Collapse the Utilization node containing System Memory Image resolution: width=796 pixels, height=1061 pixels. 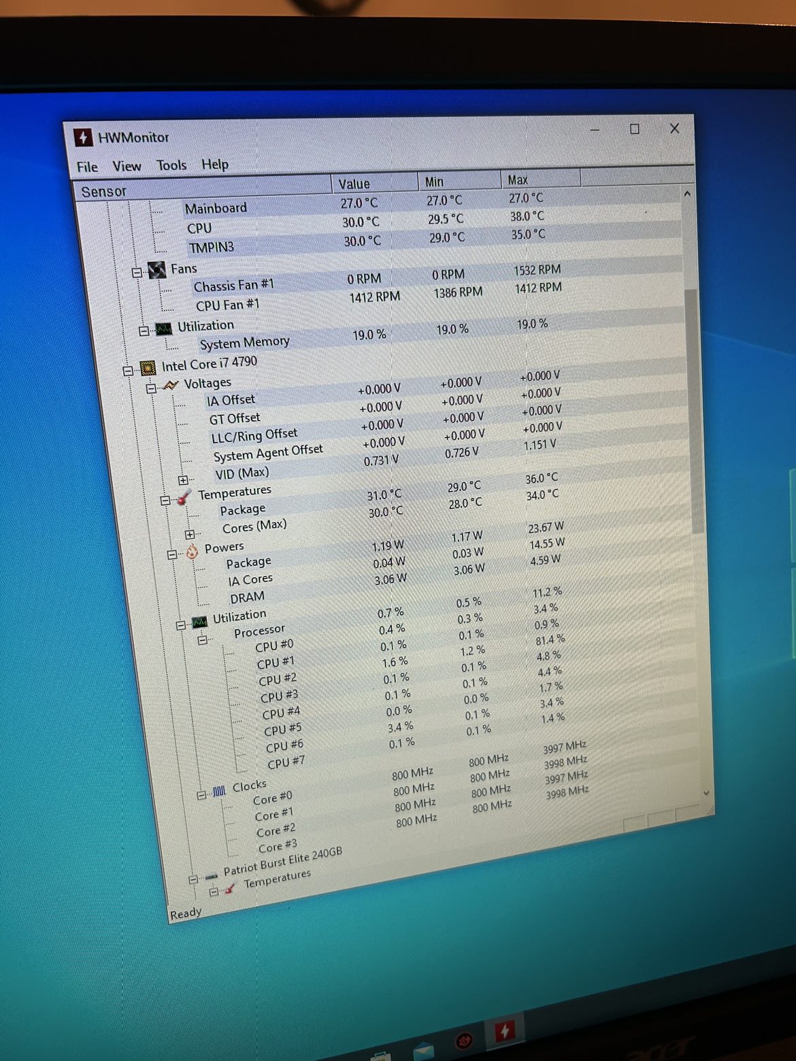tap(144, 331)
